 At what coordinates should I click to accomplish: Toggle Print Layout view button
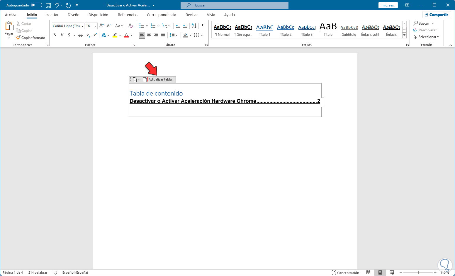380,272
